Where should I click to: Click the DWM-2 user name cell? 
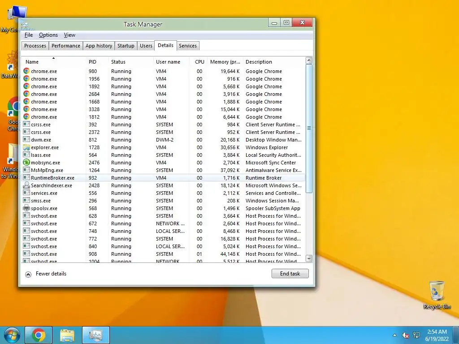tap(165, 140)
